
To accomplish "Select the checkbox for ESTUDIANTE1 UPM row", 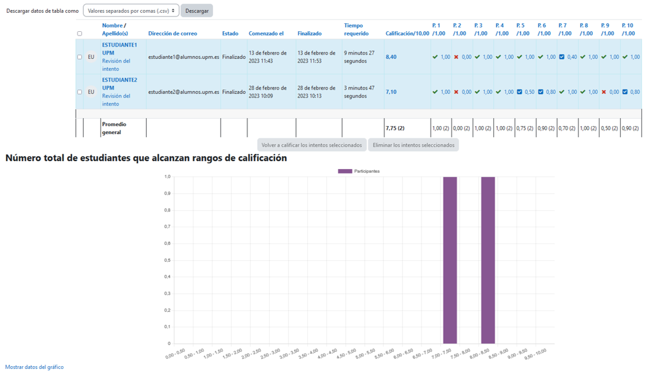I will [x=80, y=57].
